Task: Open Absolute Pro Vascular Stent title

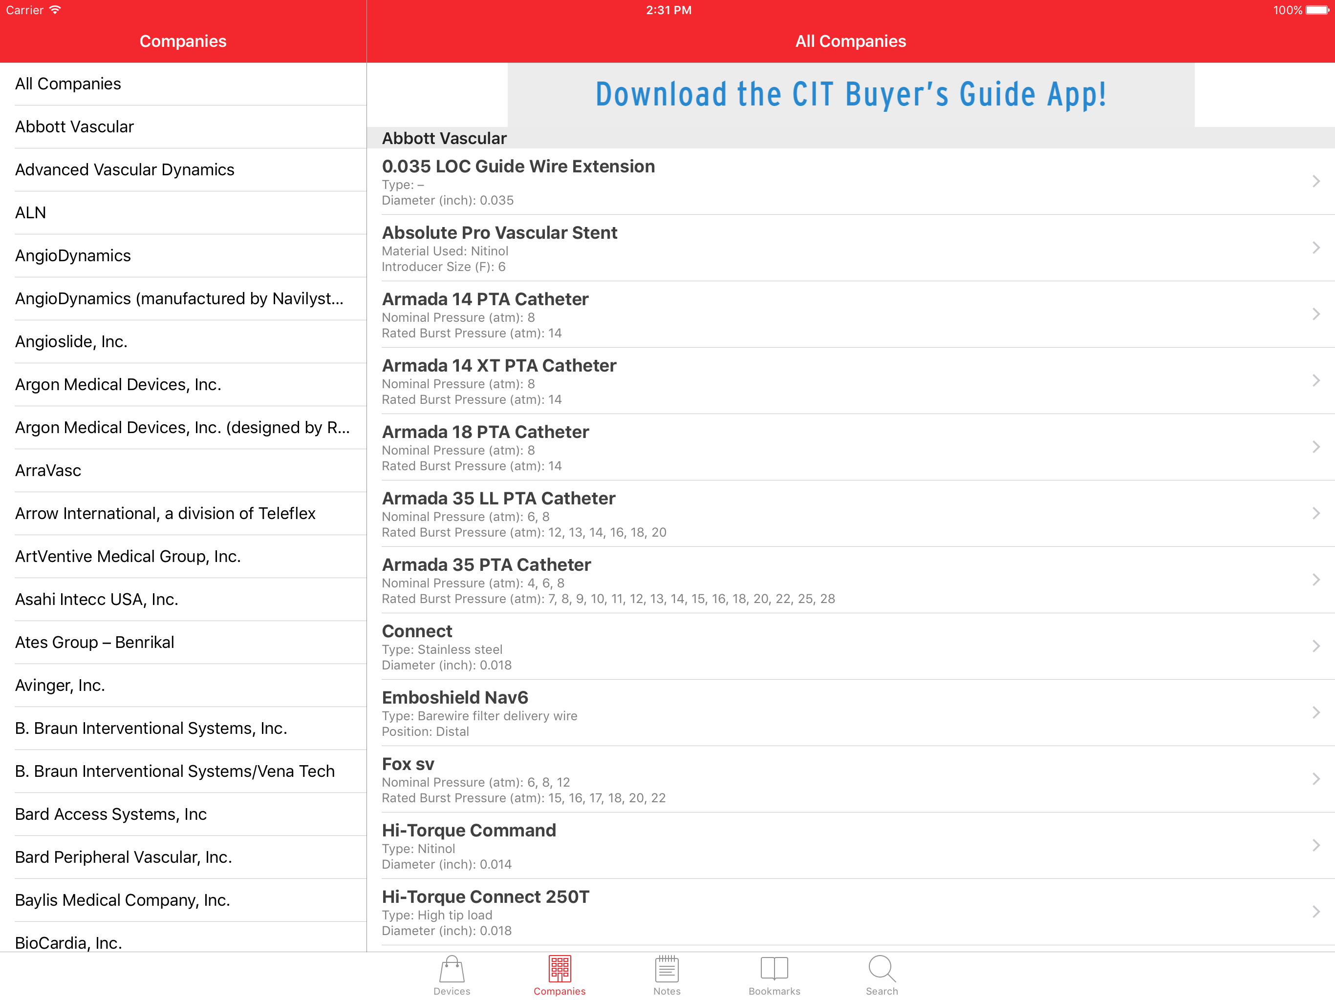Action: coord(500,233)
